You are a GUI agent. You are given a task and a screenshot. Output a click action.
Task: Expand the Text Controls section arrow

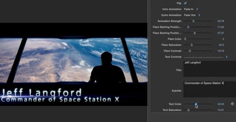227,57
